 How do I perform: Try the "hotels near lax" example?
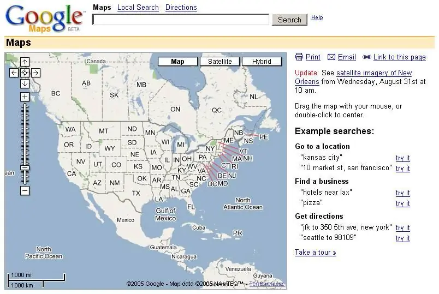click(402, 193)
